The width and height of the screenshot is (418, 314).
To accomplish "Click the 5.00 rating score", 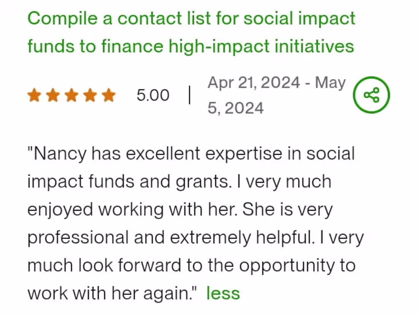I will coord(153,95).
